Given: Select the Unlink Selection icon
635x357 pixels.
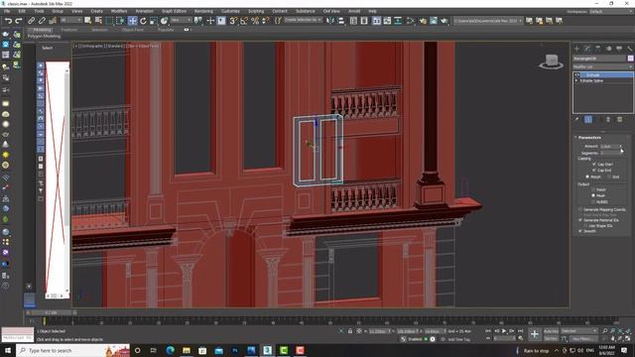Looking at the screenshot, I should [42, 21].
